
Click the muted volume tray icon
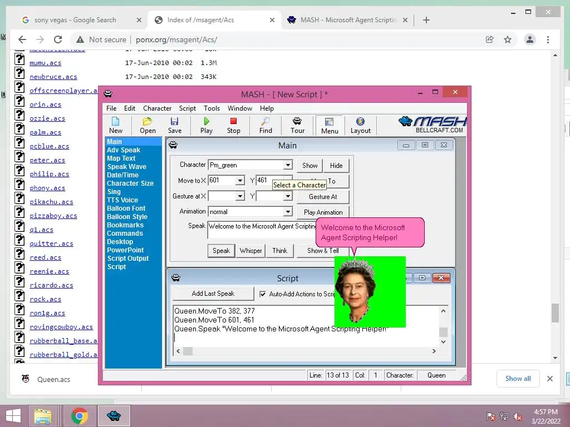pyautogui.click(x=518, y=416)
